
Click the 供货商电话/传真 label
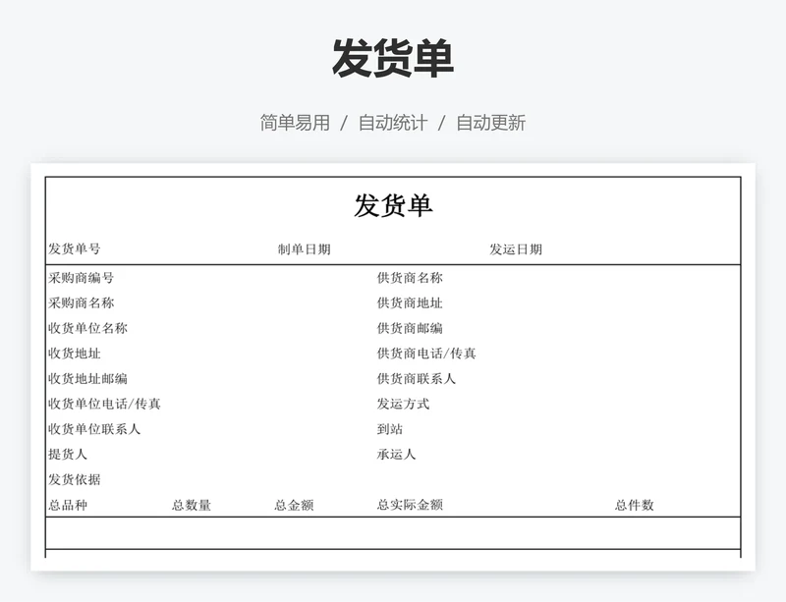pos(426,354)
